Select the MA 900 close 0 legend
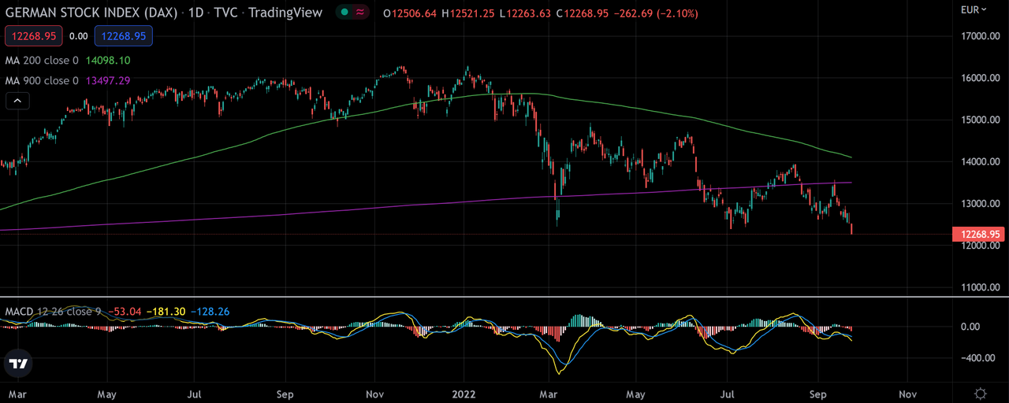This screenshot has width=1009, height=403. (x=43, y=80)
